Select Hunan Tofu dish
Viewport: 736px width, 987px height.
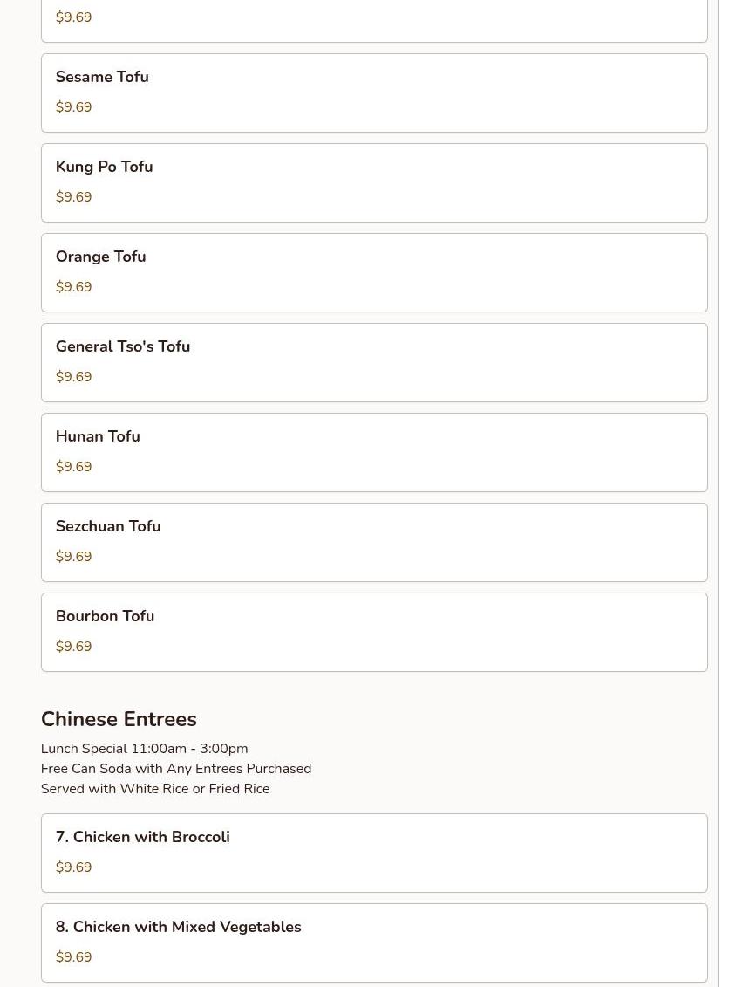[x=373, y=452]
